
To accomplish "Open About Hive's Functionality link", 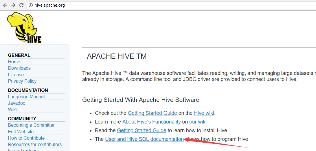I will click(152, 122).
